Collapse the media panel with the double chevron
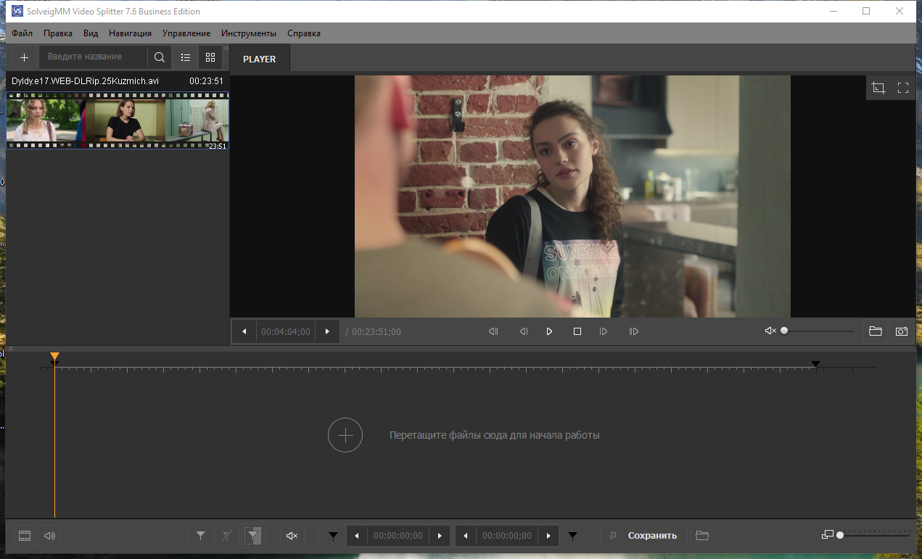 coord(226,48)
